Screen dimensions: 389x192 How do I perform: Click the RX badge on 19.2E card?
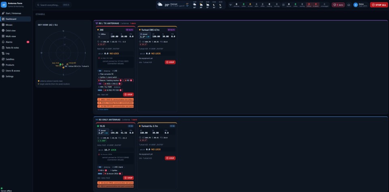point(131,126)
